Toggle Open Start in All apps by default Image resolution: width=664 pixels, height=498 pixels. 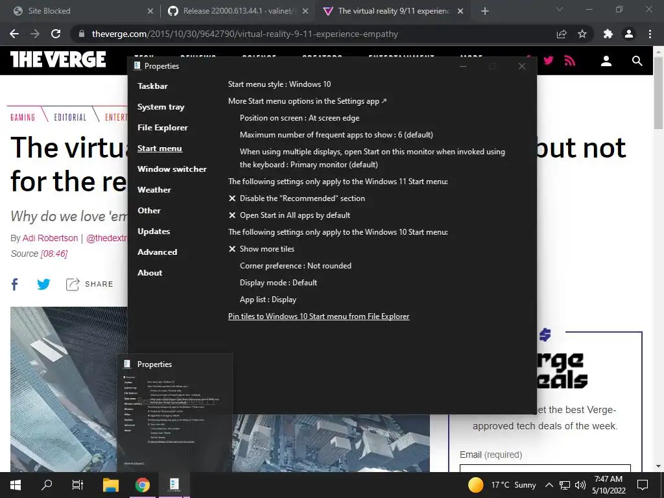[x=290, y=215]
